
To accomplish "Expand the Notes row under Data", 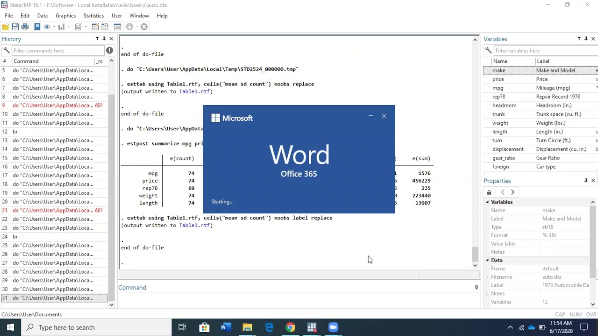I will (x=487, y=294).
